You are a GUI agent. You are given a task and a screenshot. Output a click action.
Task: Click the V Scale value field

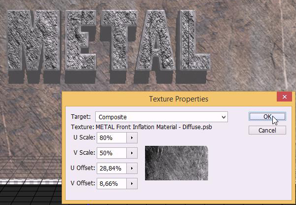111,153
